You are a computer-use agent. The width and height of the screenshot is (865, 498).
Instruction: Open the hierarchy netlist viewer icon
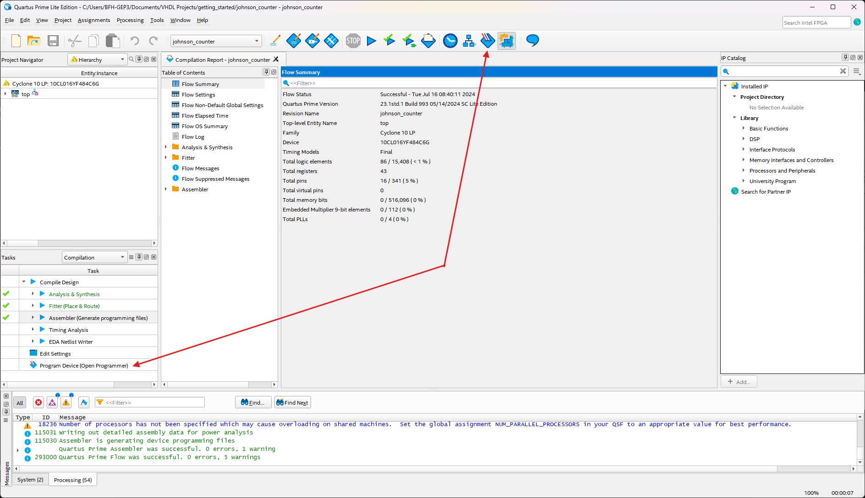tap(469, 41)
